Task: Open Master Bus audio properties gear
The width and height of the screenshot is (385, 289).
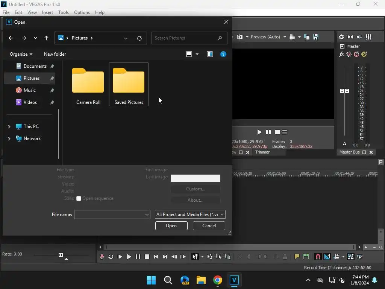Action: click(x=341, y=37)
